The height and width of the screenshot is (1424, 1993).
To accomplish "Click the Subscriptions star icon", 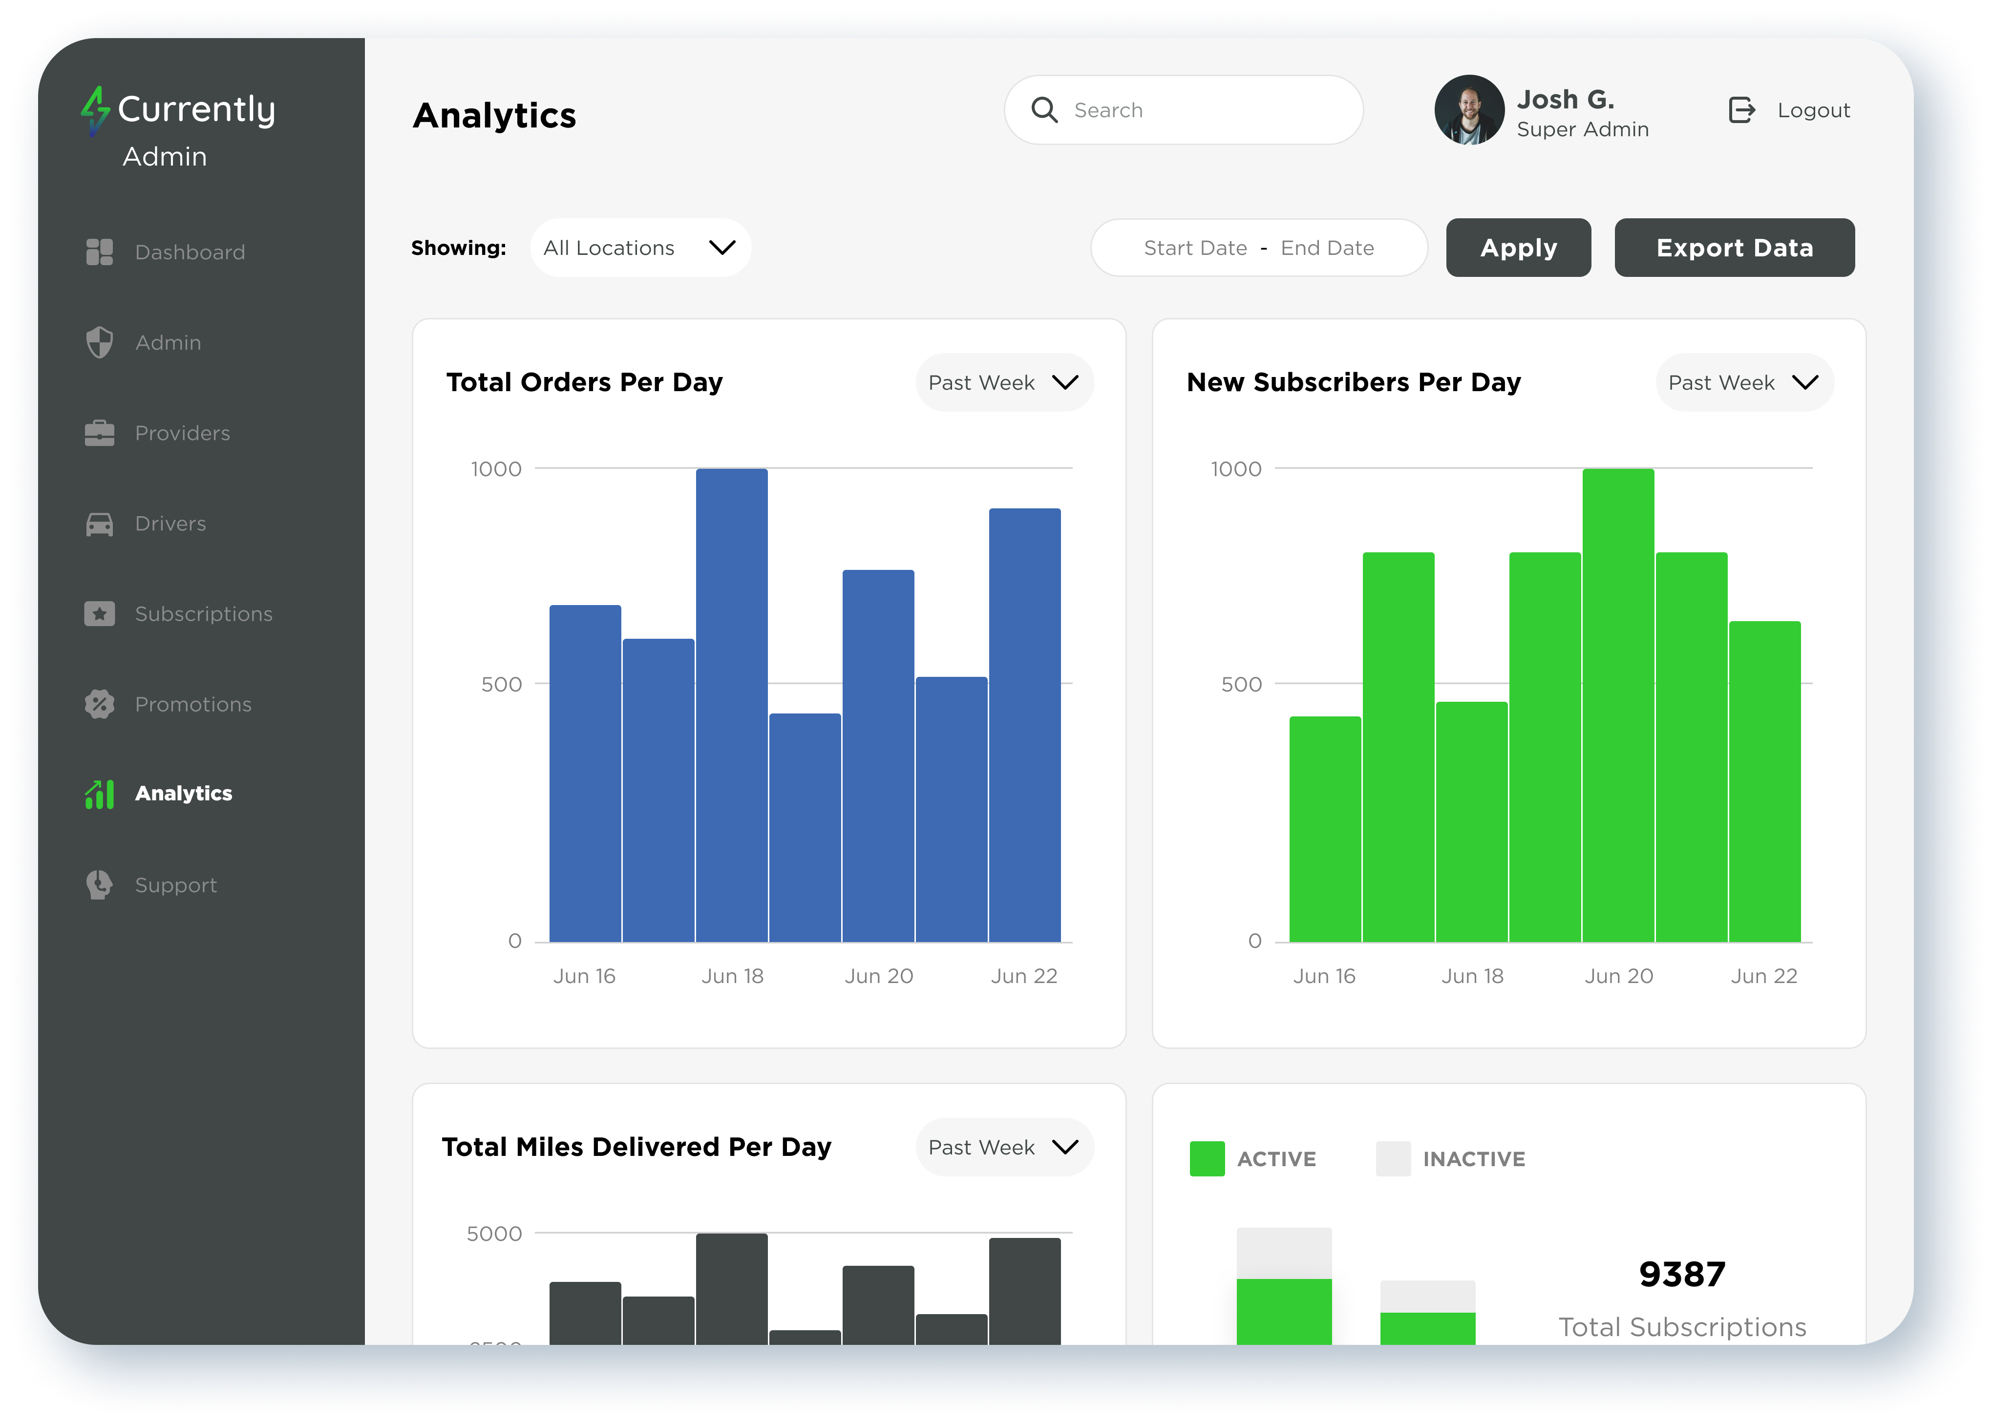I will pyautogui.click(x=99, y=614).
